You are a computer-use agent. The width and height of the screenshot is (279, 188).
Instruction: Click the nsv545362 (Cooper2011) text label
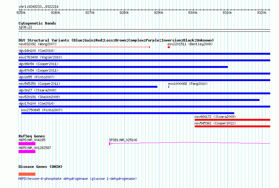[x=215, y=123]
